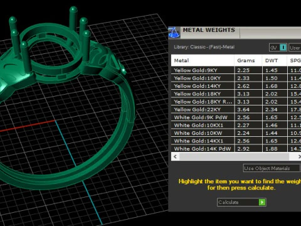Click the 3.64 grams value

pos(243,110)
